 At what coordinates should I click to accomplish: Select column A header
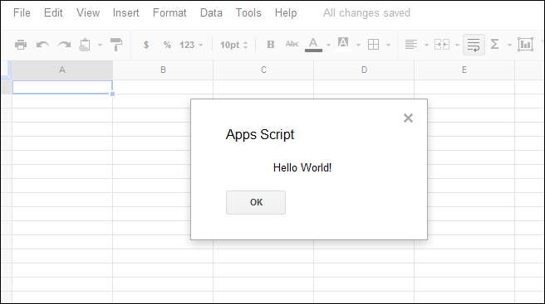pyautogui.click(x=62, y=70)
